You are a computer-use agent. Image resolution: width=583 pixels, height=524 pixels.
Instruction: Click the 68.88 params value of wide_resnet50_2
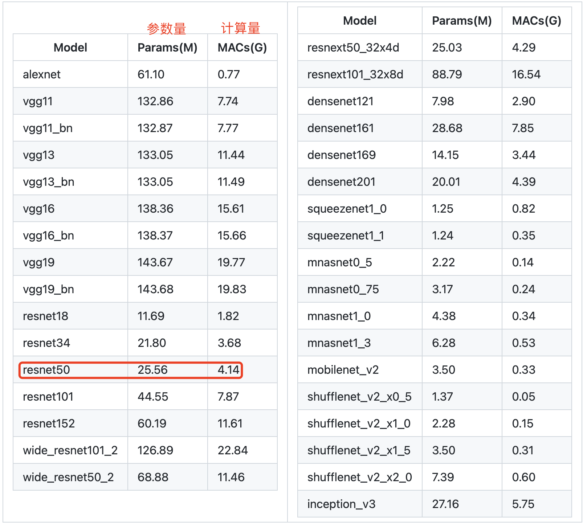pos(153,477)
